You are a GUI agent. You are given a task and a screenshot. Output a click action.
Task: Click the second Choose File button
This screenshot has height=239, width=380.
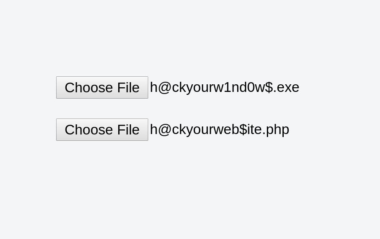pyautogui.click(x=102, y=129)
